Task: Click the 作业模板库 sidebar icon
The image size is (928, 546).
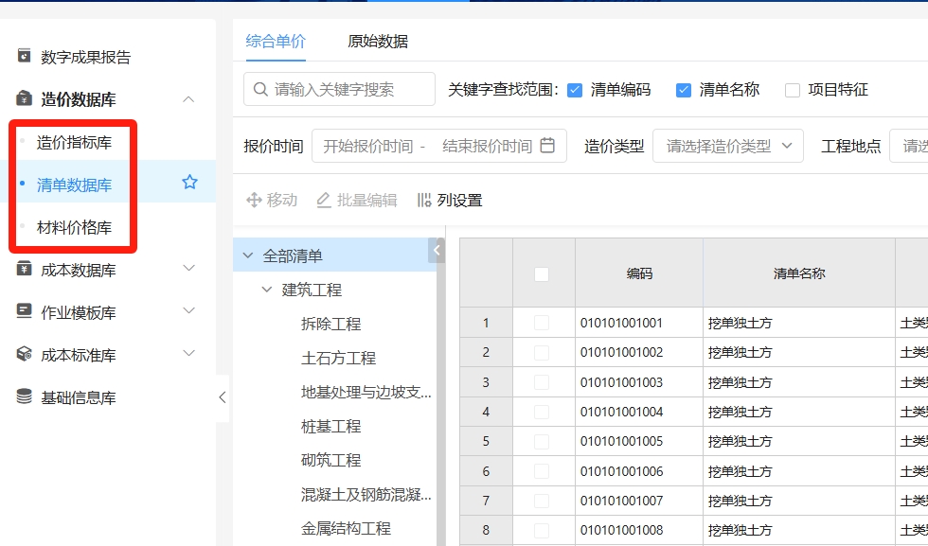Action: (25, 311)
